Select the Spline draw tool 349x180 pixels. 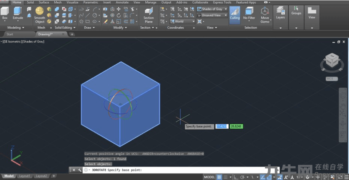pyautogui.click(x=81, y=15)
